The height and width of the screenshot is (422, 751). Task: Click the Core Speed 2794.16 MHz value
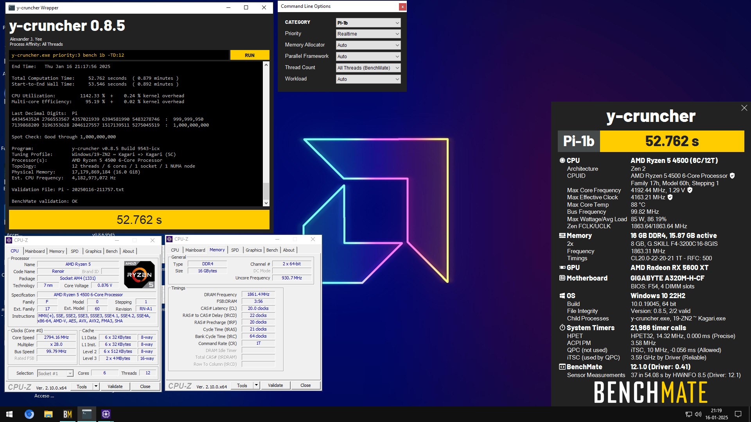coord(56,338)
